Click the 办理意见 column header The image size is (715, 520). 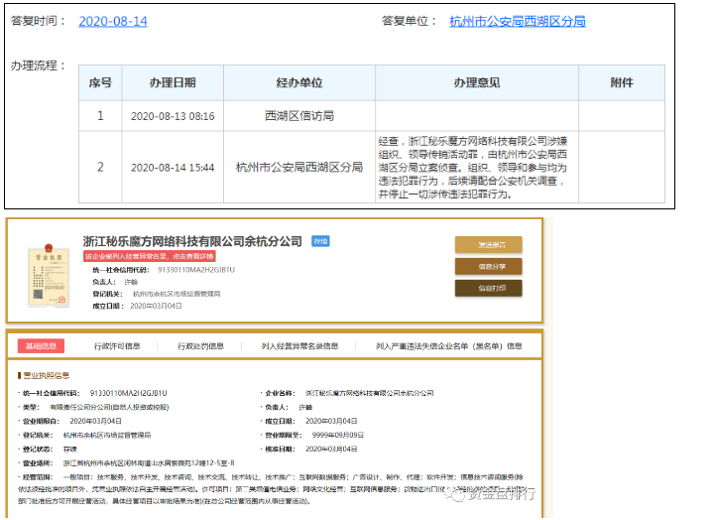pyautogui.click(x=477, y=82)
